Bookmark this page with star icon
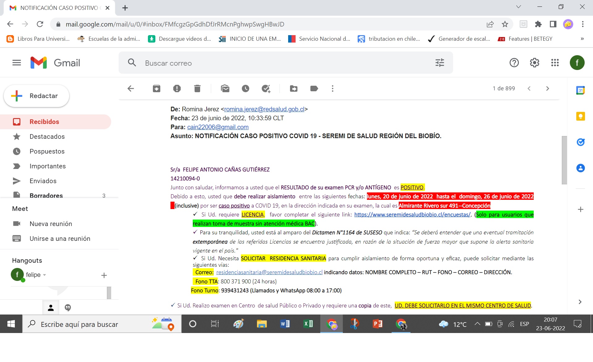 click(x=505, y=24)
